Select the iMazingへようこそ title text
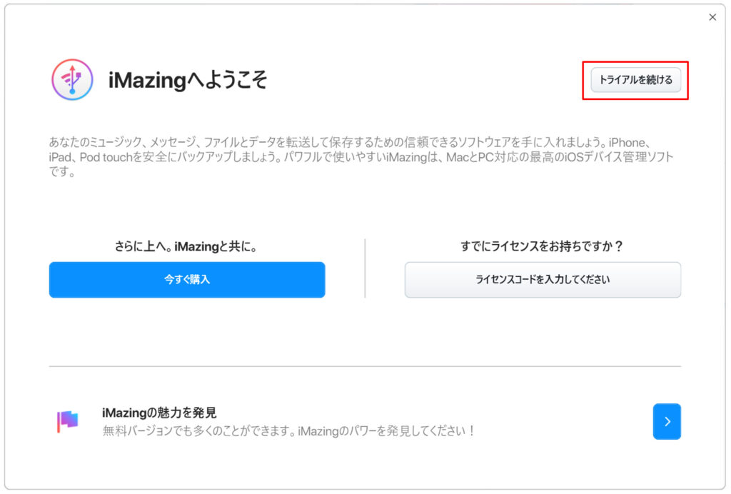The height and width of the screenshot is (494, 731). click(x=188, y=80)
